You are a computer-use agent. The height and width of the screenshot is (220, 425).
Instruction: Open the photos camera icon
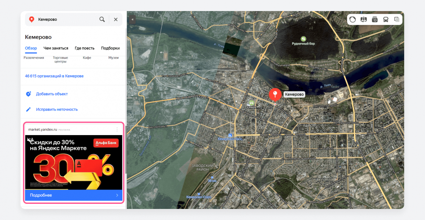click(374, 19)
